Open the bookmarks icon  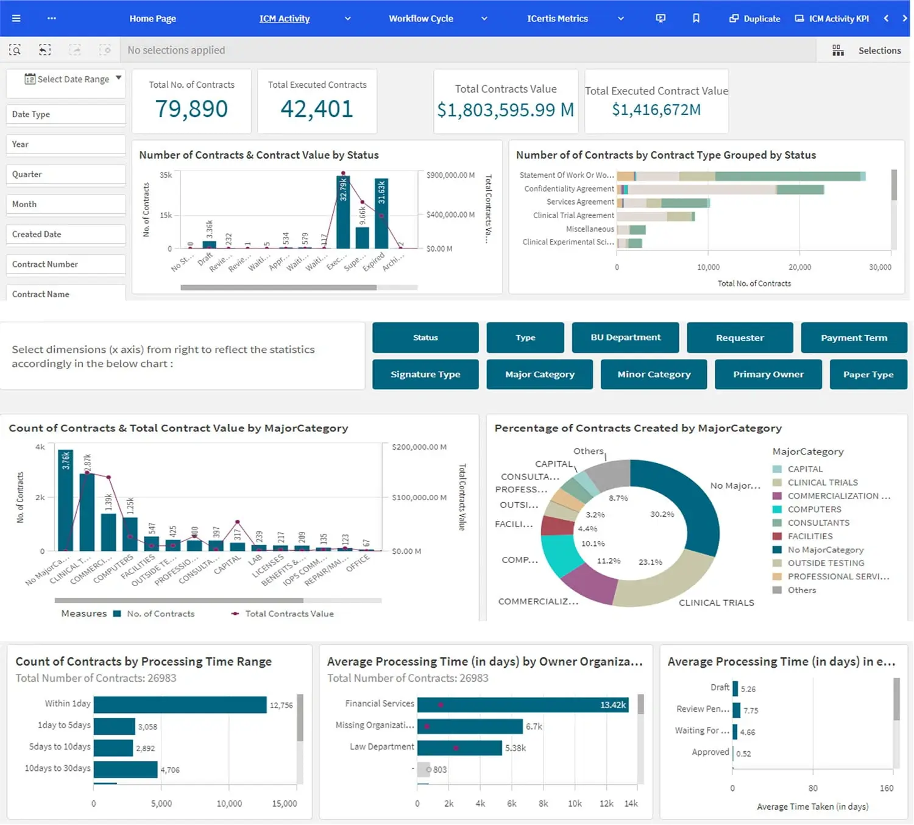coord(696,18)
